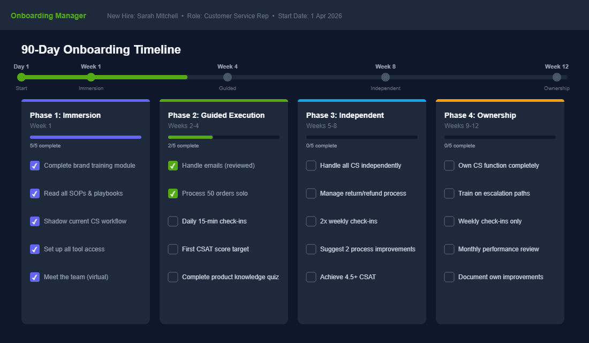Select the Week 4 timeline marker
Image resolution: width=589 pixels, height=343 pixels.
click(x=228, y=77)
